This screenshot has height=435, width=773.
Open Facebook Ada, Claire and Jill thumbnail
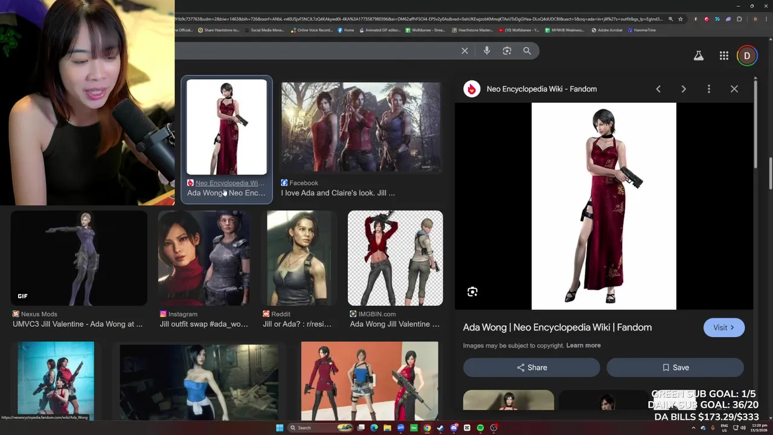361,127
